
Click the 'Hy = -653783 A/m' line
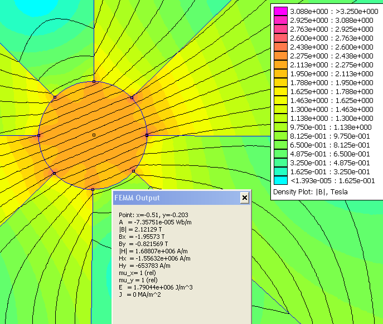[x=144, y=266]
